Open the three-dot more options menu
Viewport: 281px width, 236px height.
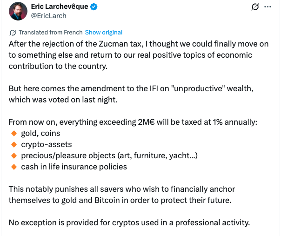coord(267,7)
